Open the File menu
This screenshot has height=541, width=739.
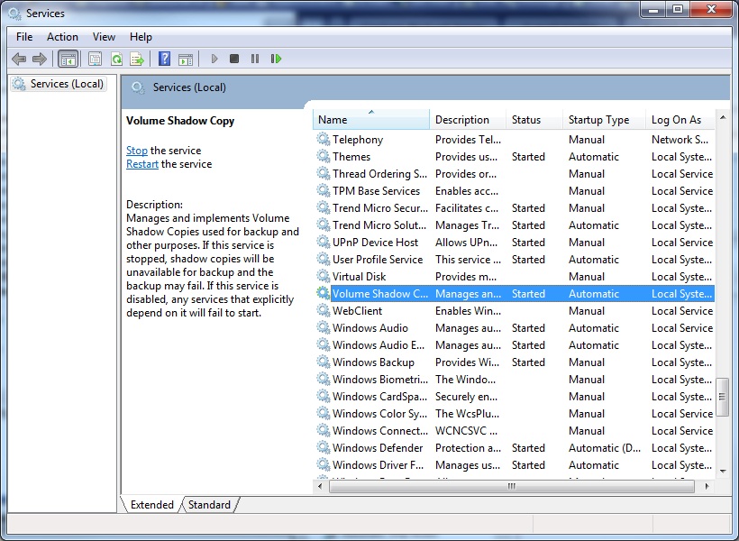(x=24, y=37)
